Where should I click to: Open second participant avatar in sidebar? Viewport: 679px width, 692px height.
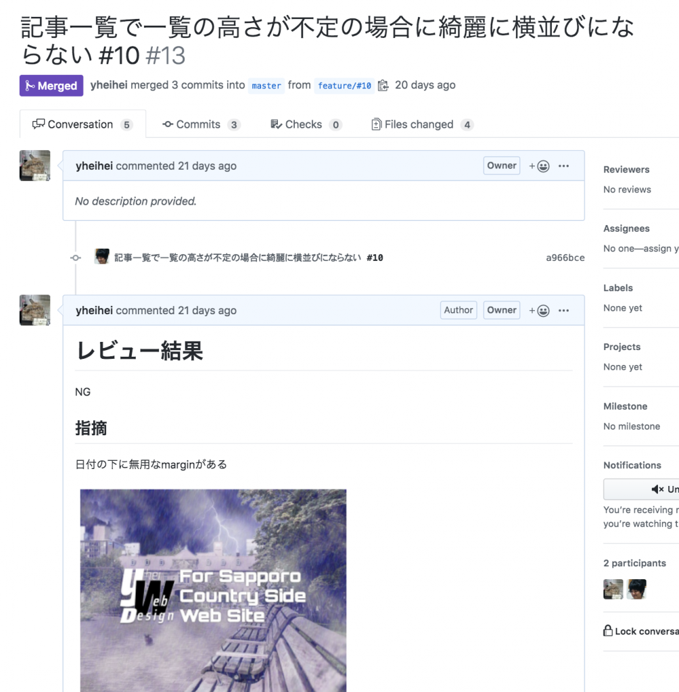point(636,589)
